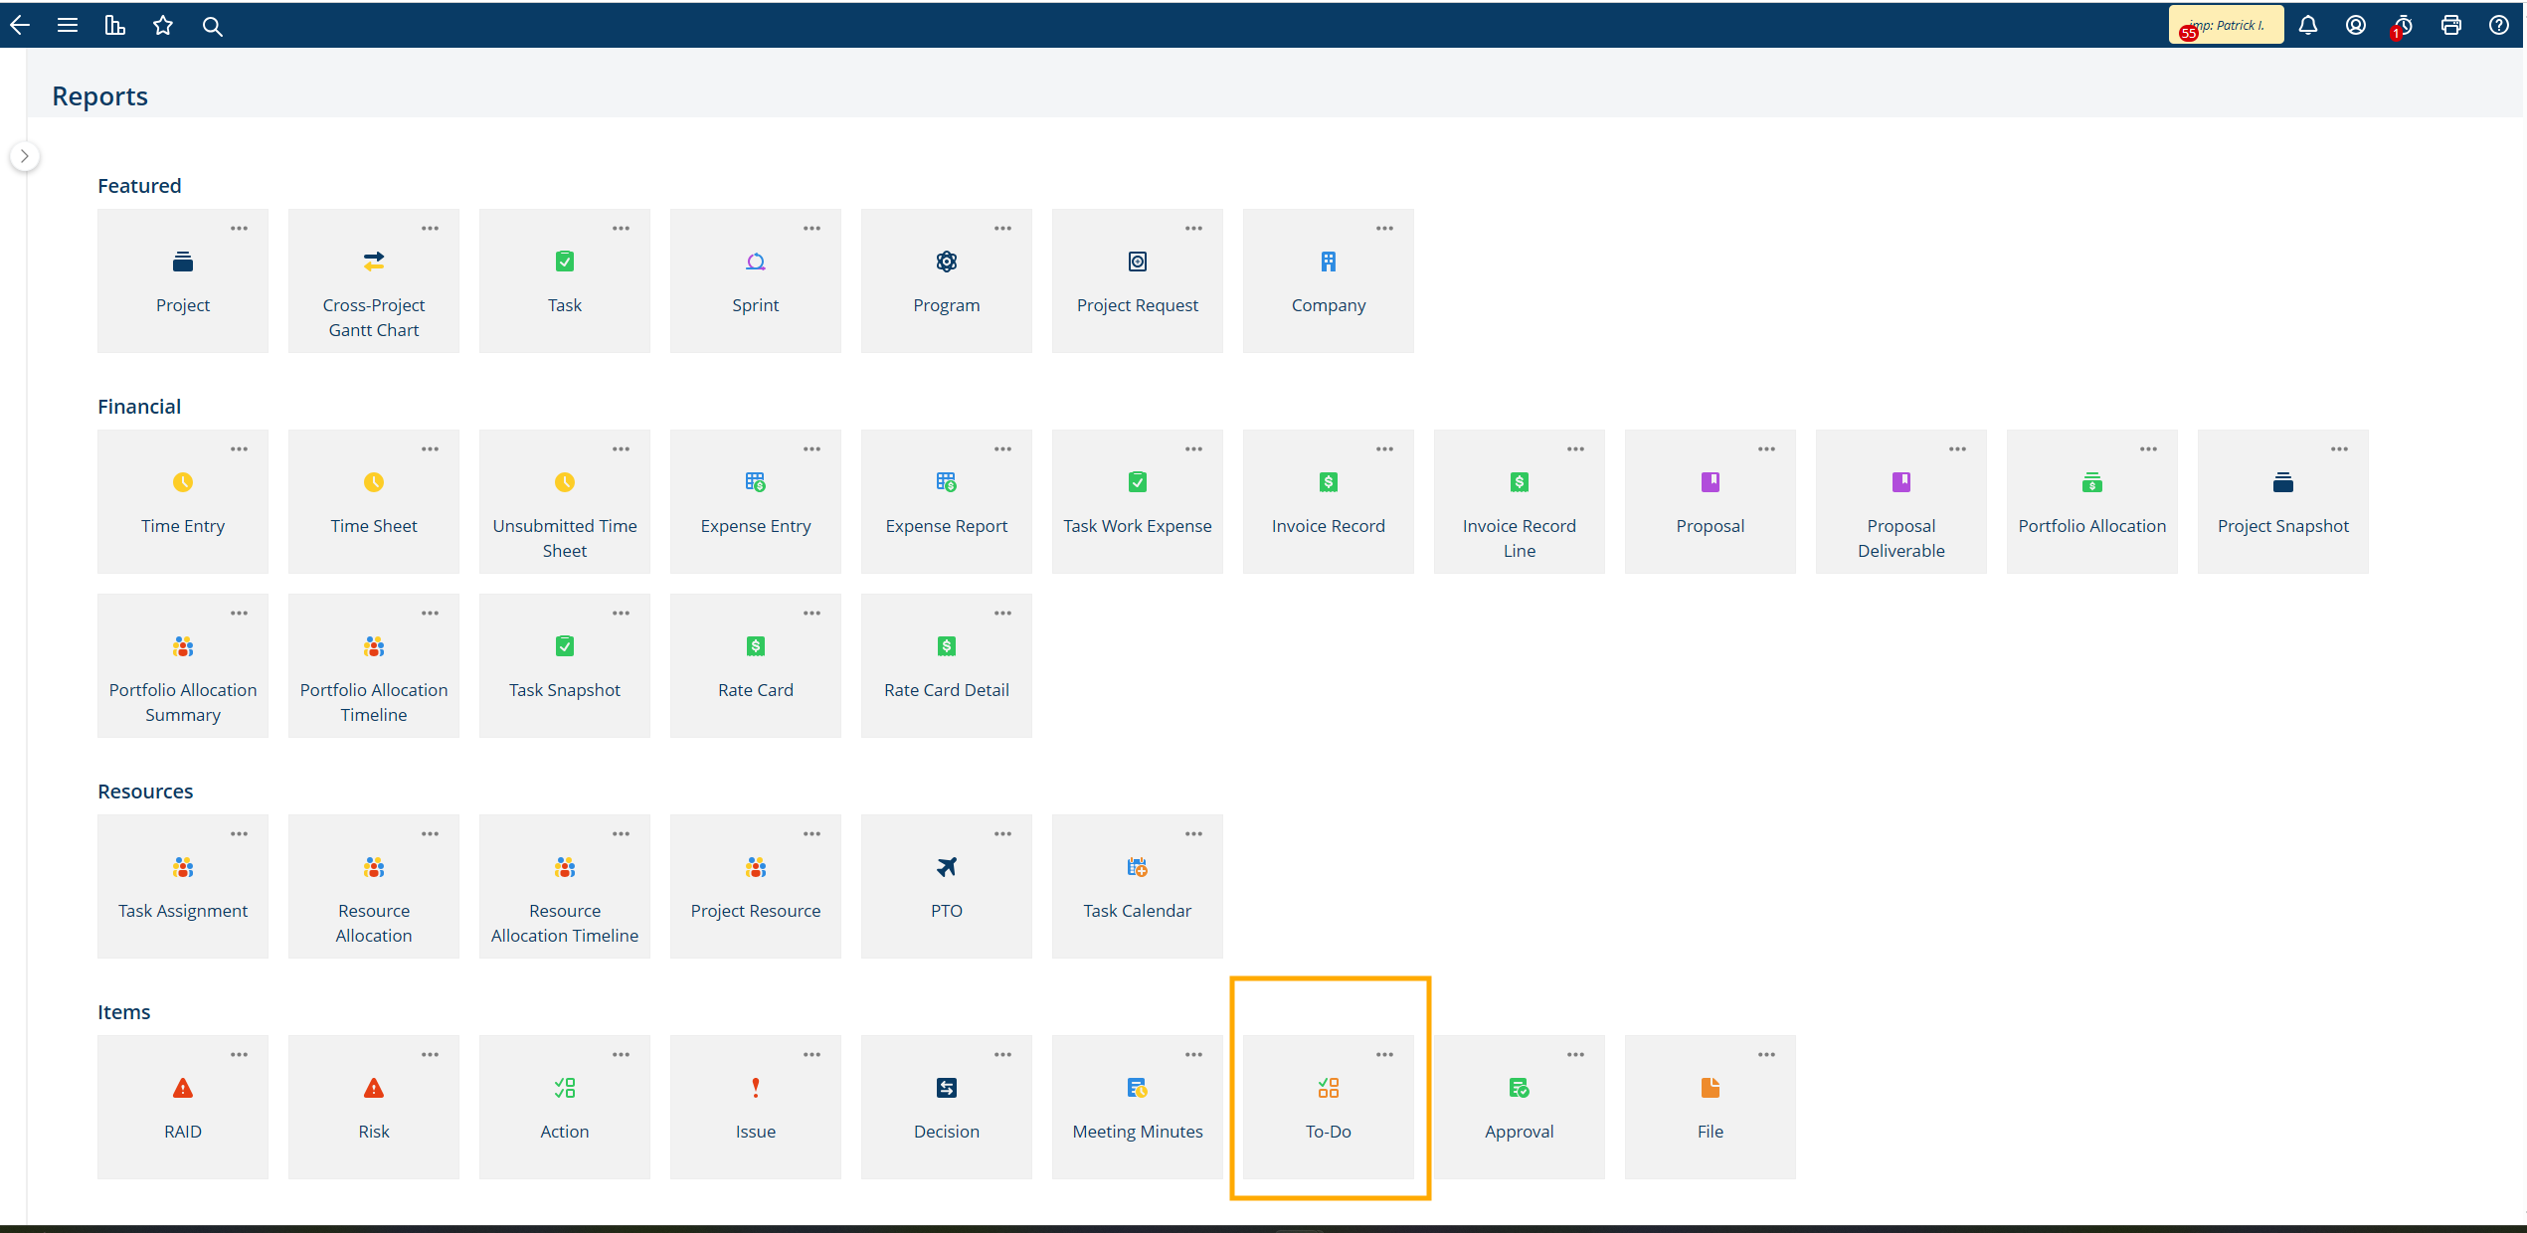Screen dimensions: 2527x1233
Task: Open the RAID report tile
Action: pyautogui.click(x=183, y=1107)
